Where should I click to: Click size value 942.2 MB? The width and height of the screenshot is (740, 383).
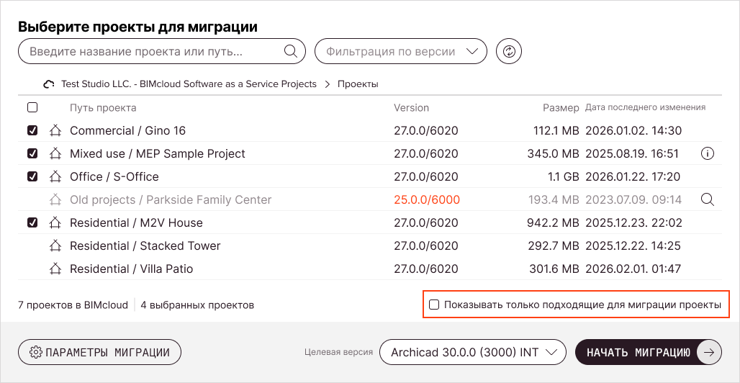pyautogui.click(x=553, y=223)
